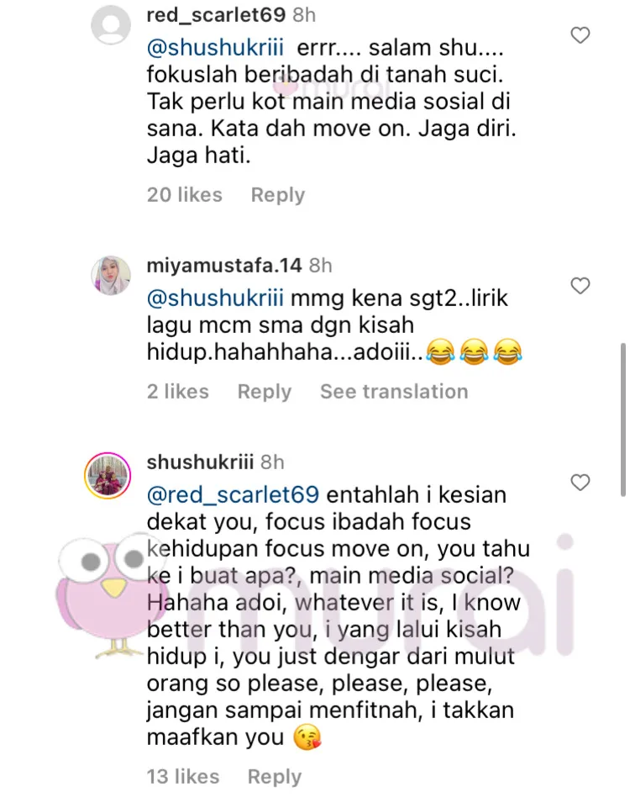Click the comment list scrollbar

coord(622,420)
